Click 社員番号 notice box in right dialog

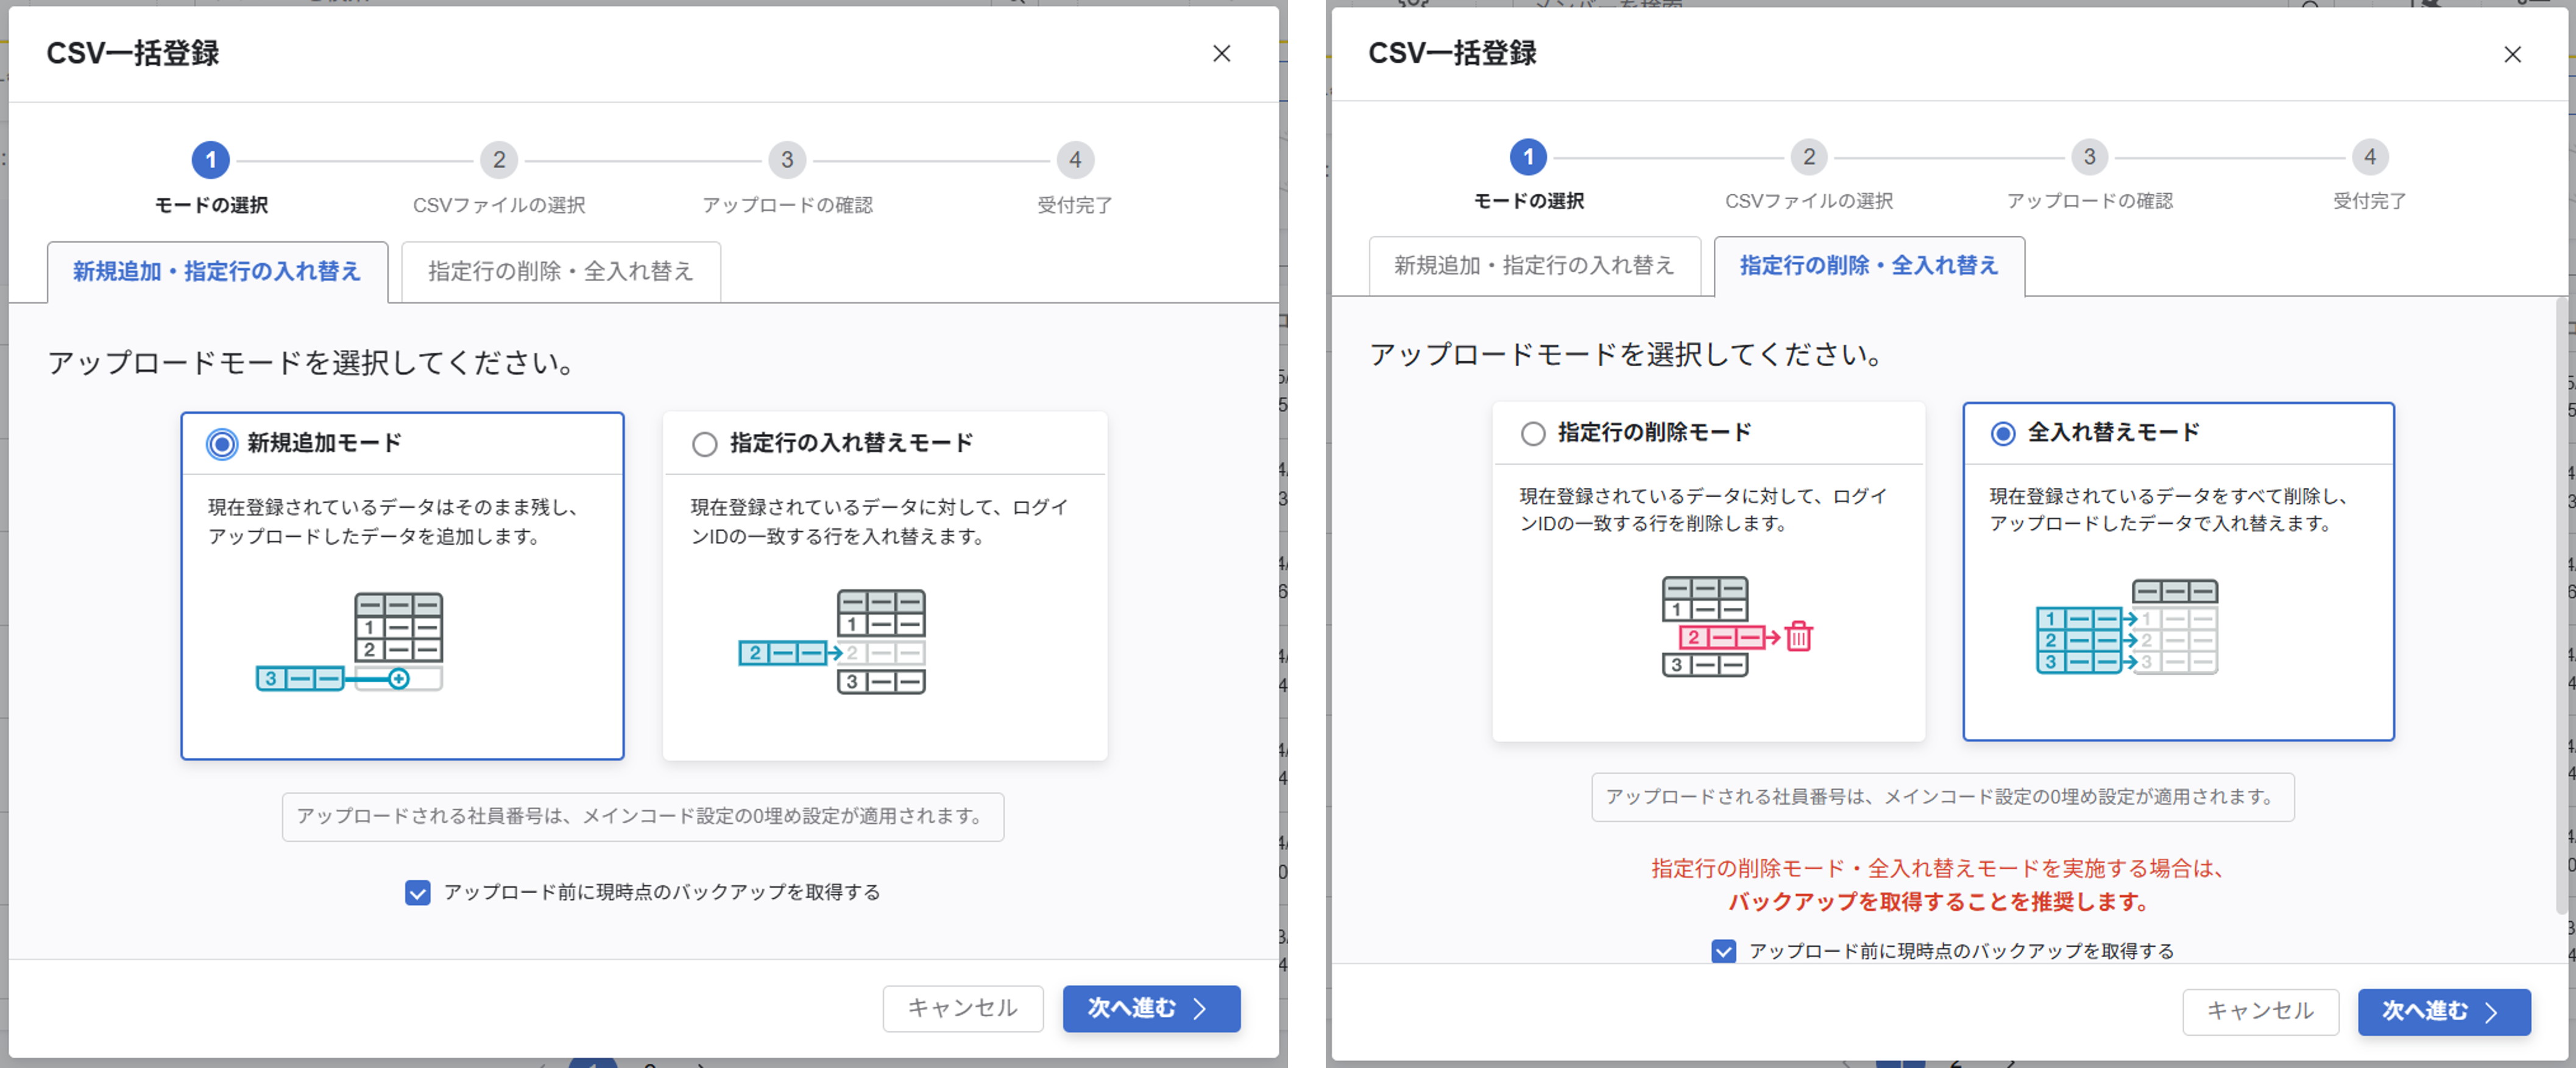pos(1943,798)
